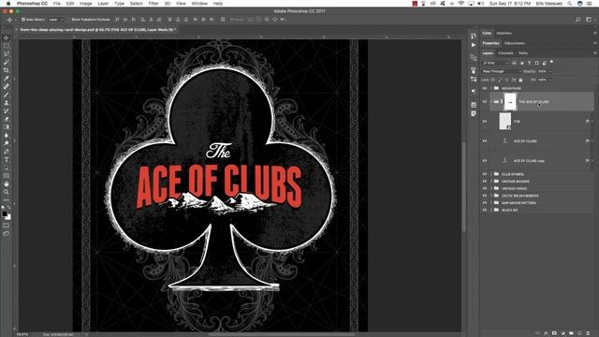Image resolution: width=599 pixels, height=337 pixels.
Task: Switch to the Swatches tab
Action: (504, 34)
